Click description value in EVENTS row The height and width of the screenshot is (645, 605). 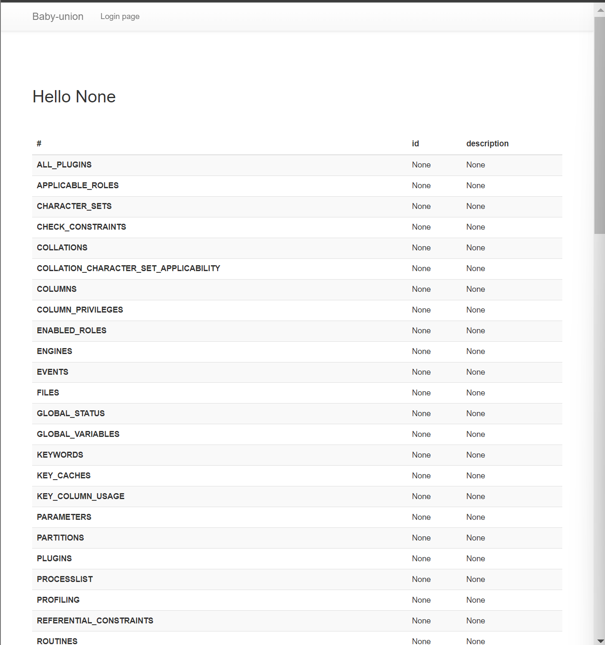pos(476,372)
